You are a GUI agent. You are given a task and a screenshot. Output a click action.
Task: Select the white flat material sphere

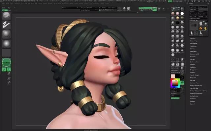(x=182, y=13)
